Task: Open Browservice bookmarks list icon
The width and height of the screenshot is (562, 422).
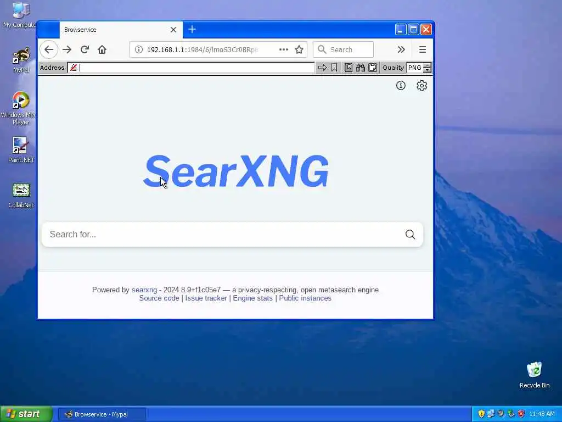Action: (349, 68)
